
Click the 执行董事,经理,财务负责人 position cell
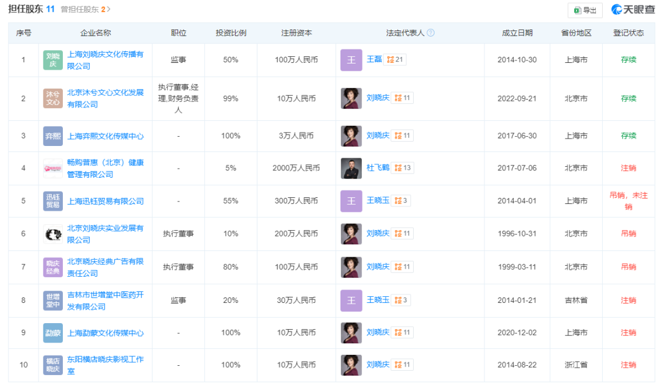[178, 98]
